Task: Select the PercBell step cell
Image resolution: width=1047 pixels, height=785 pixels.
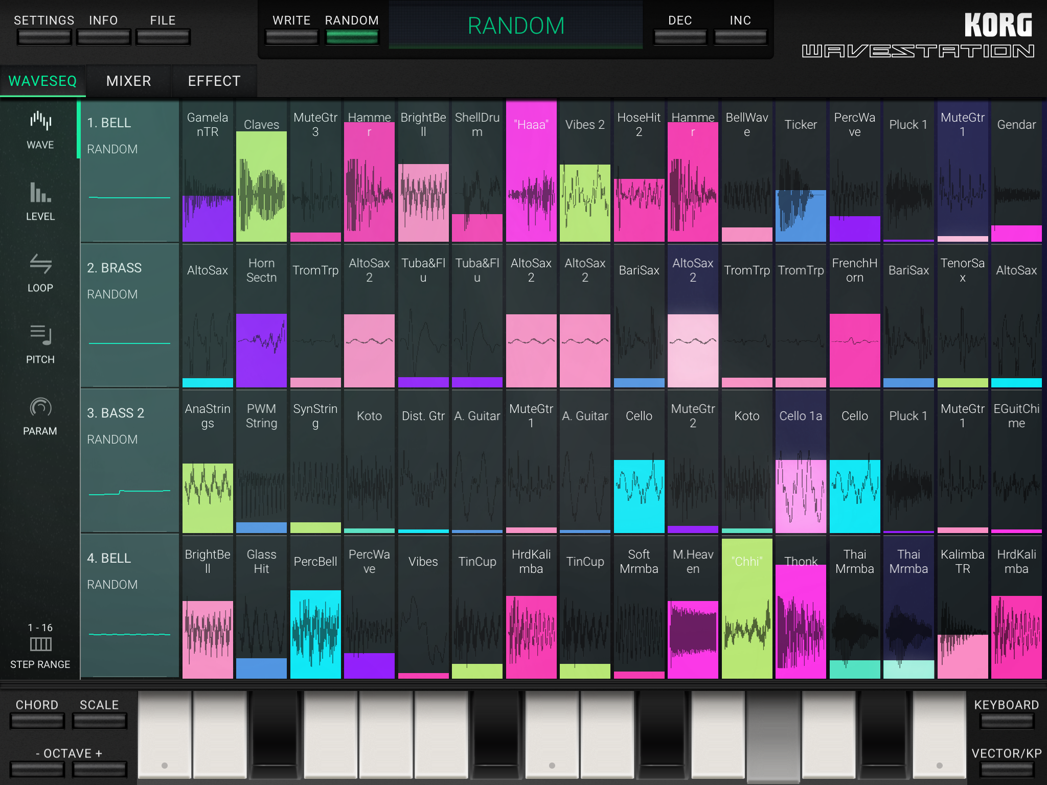Action: 315,607
